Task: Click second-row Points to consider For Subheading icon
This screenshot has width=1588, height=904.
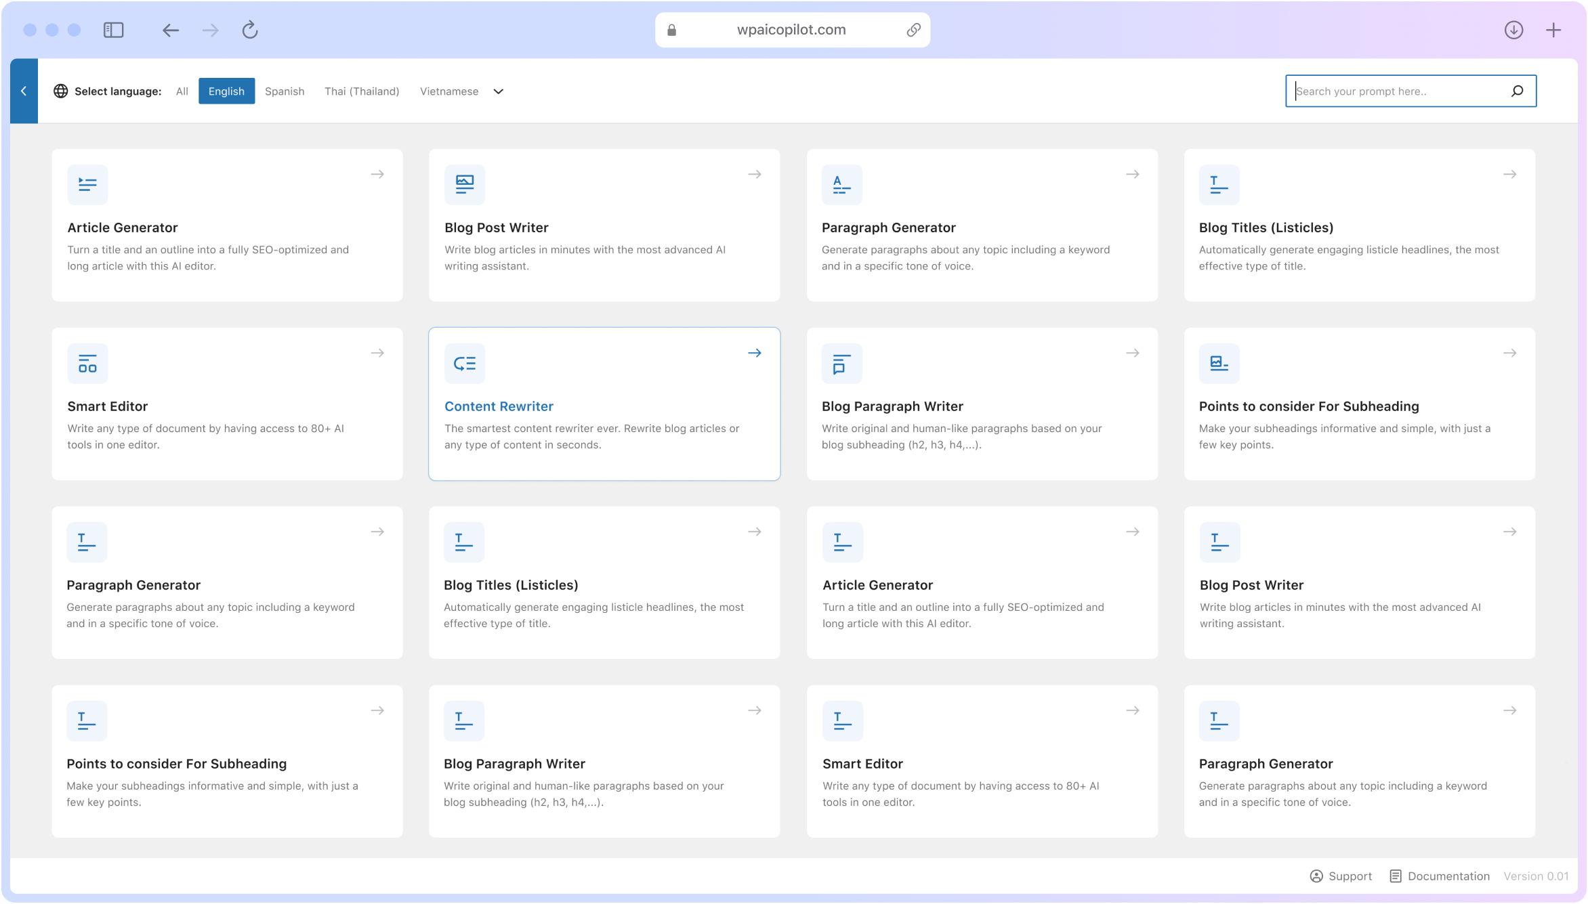Action: pos(1219,363)
